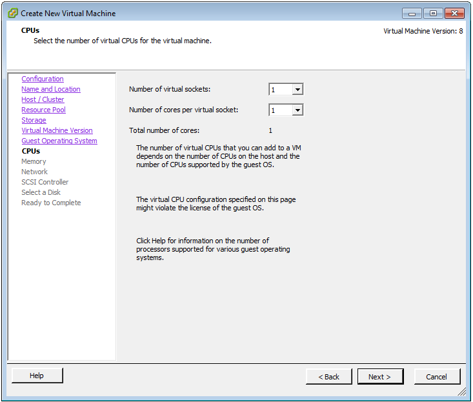This screenshot has width=473, height=402.
Task: Click the SCSI Controller step label
Action: click(x=45, y=182)
